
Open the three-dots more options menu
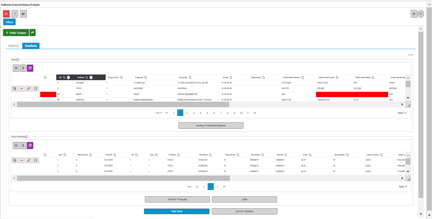(411, 55)
